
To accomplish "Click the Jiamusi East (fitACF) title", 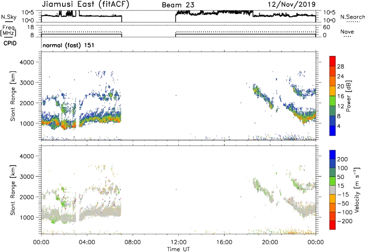I will [x=85, y=4].
